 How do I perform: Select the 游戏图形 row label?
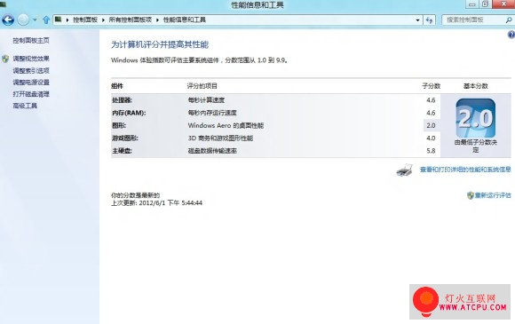pyautogui.click(x=125, y=138)
